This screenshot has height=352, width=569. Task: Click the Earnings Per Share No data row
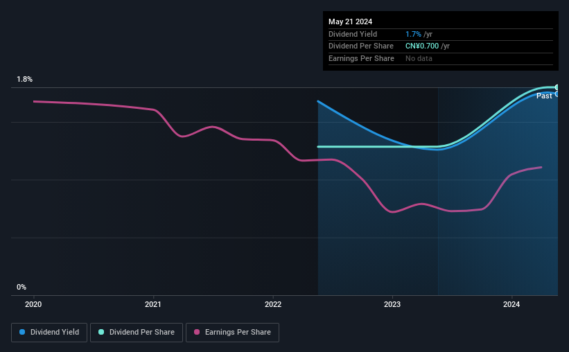click(x=441, y=58)
